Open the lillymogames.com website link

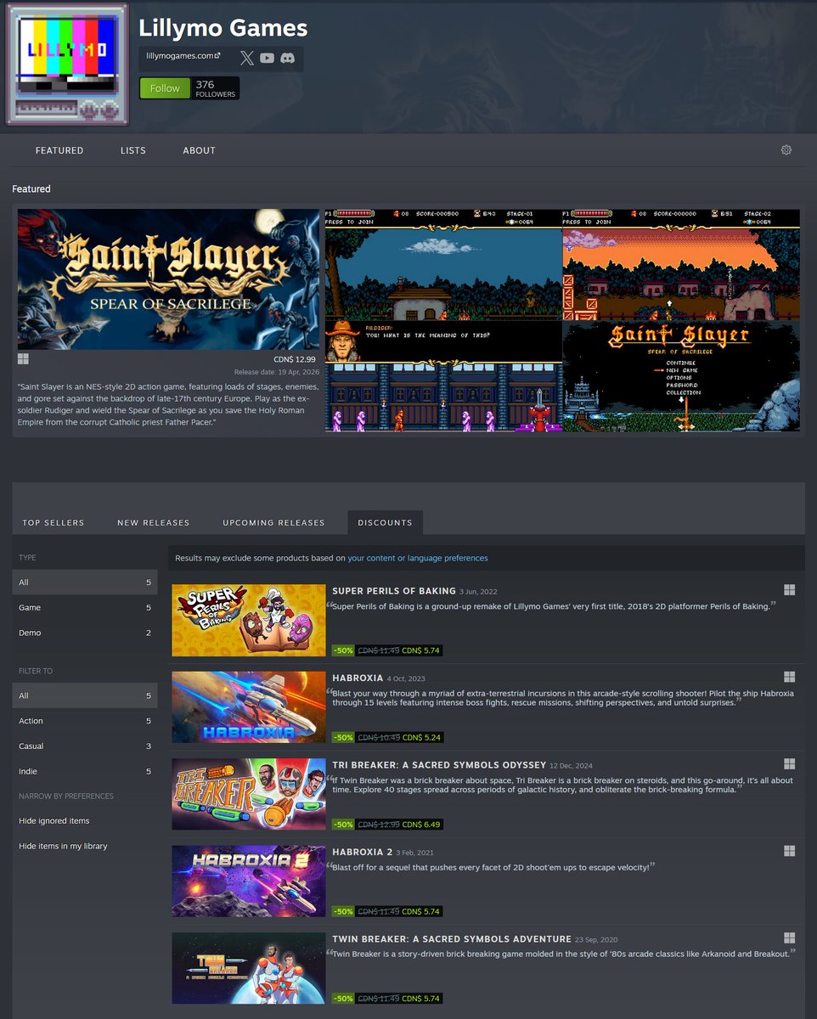pyautogui.click(x=183, y=56)
